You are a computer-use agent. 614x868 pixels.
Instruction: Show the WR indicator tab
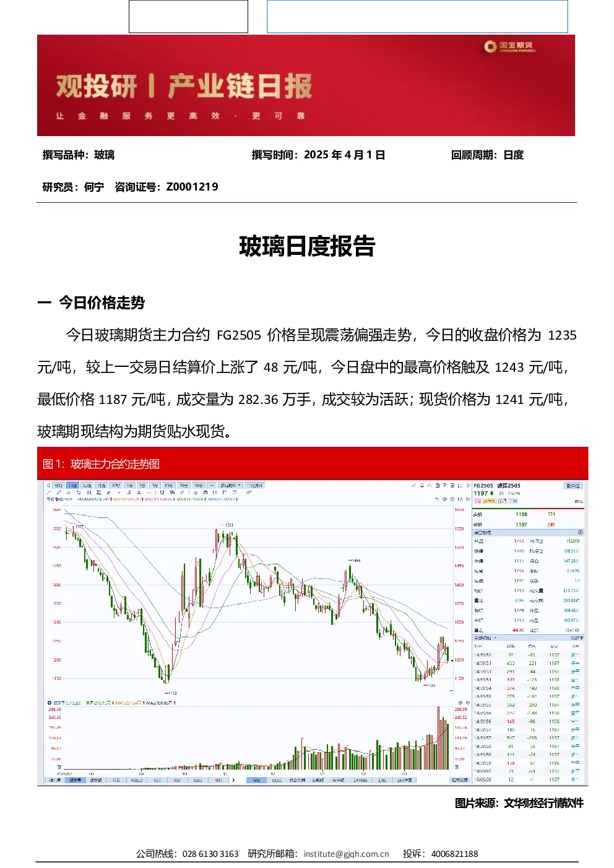pos(218,781)
